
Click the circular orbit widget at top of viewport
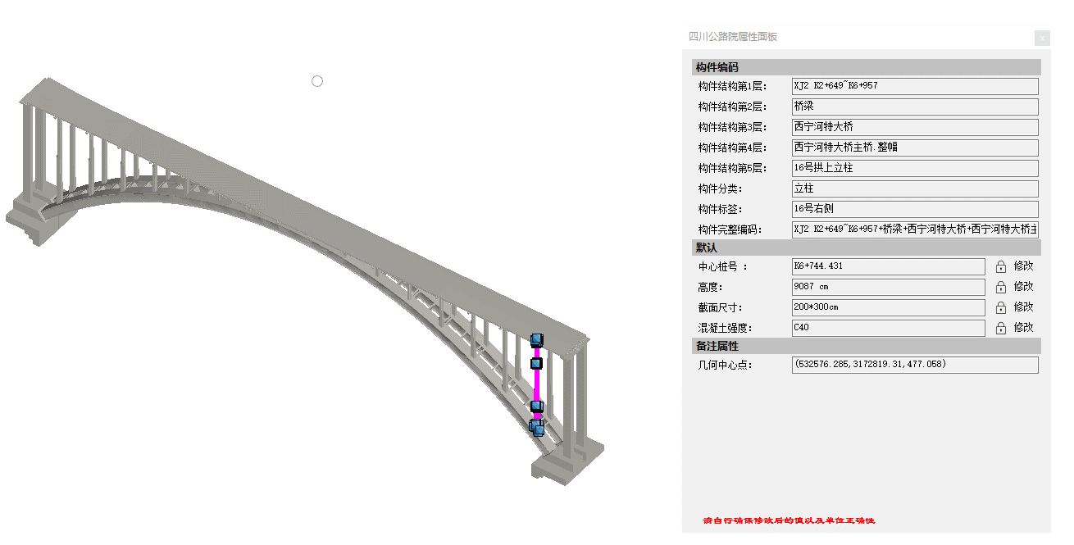(317, 81)
